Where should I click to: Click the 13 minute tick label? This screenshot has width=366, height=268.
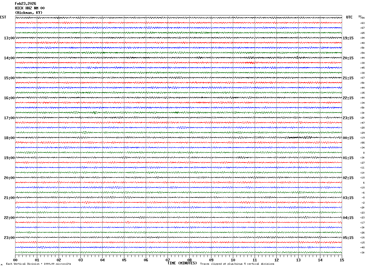[298, 260]
